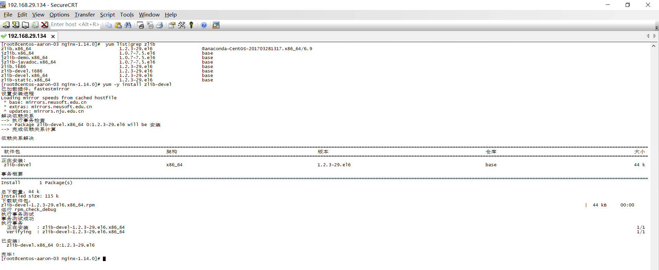Open Session Options toolbar icon
The width and height of the screenshot is (659, 270).
(172, 25)
